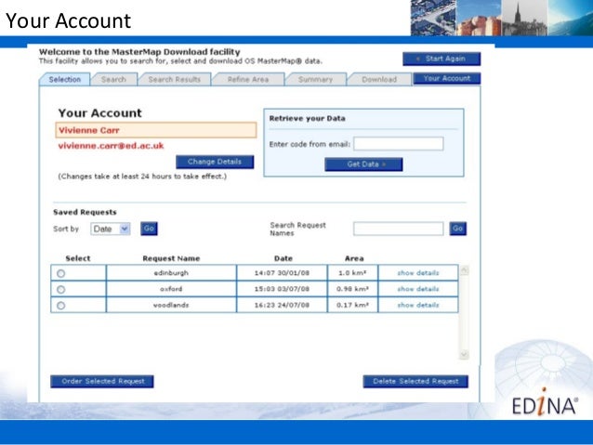Show details for the edinburgh request
Image resolution: width=593 pixels, height=445 pixels.
click(x=418, y=273)
